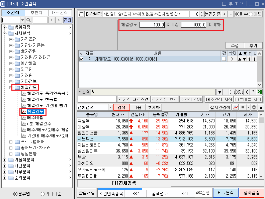Expand the 거래량/거래대금 folder

pyautogui.click(x=11, y=58)
